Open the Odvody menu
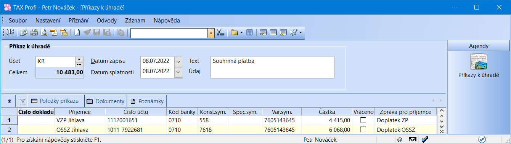The width and height of the screenshot is (511, 144). [x=107, y=21]
